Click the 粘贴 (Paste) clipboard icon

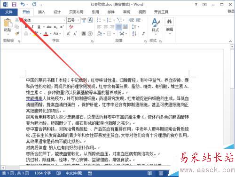(x=8, y=23)
